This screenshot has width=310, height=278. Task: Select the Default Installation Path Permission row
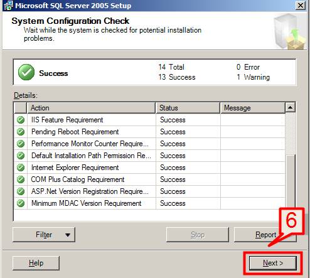click(x=149, y=156)
